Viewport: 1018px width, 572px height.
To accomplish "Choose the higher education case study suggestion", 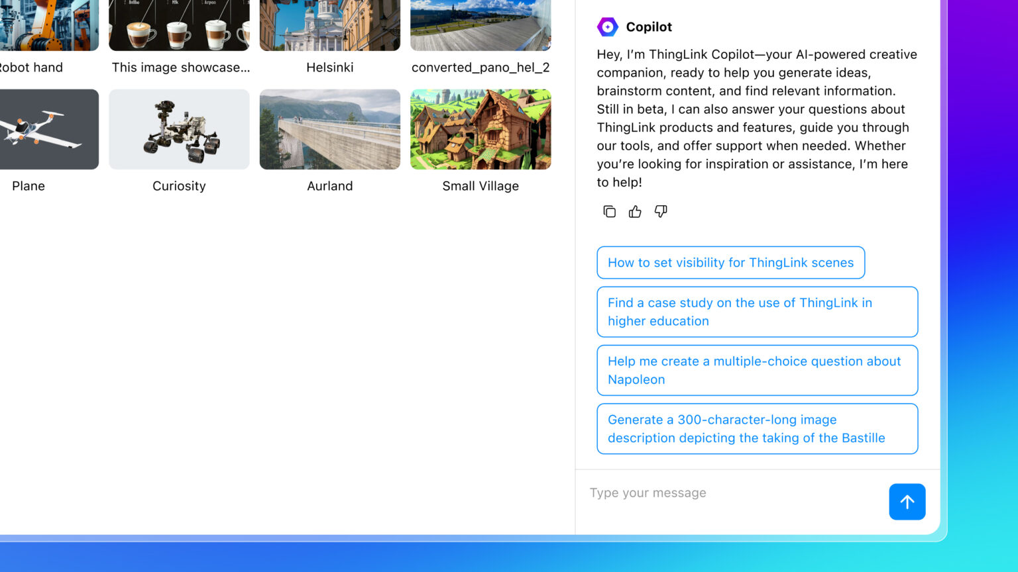I will click(757, 312).
